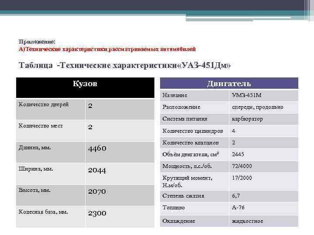Select the 'жидкостное' cooling value
Viewport: 314px width, 235px height.
click(x=247, y=221)
